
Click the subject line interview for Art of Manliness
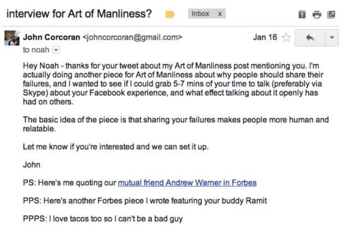[79, 14]
